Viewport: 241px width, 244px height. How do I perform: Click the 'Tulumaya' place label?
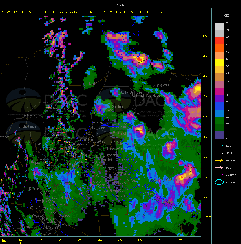click(99, 128)
